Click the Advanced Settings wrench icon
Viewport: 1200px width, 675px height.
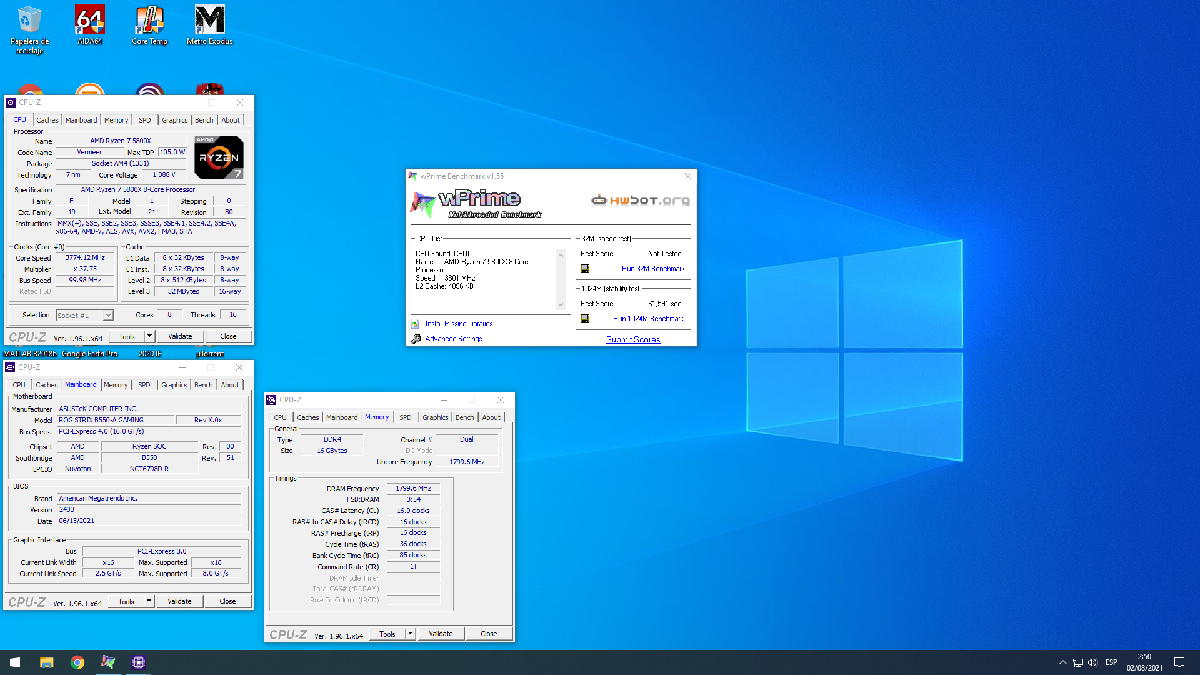click(416, 339)
